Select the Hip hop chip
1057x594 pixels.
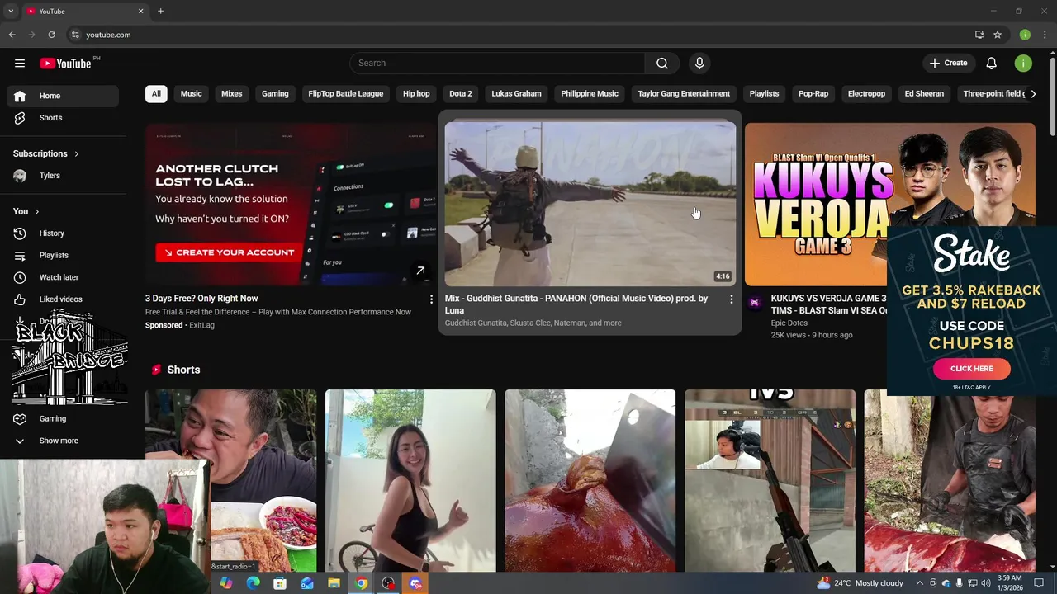(416, 94)
